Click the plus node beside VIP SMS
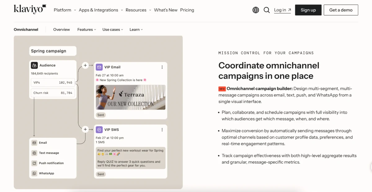 [x=85, y=130]
